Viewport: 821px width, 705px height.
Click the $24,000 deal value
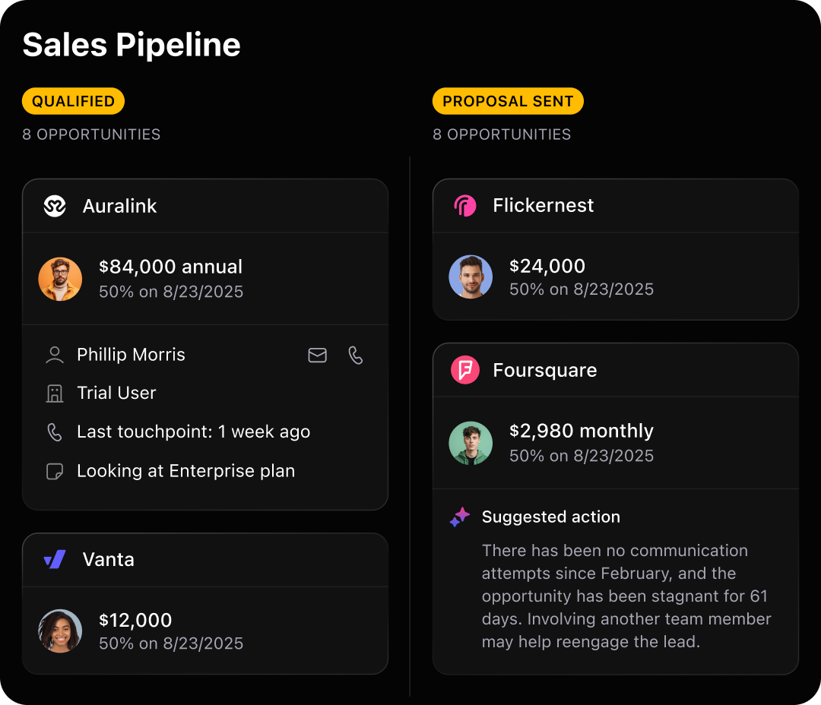point(547,266)
